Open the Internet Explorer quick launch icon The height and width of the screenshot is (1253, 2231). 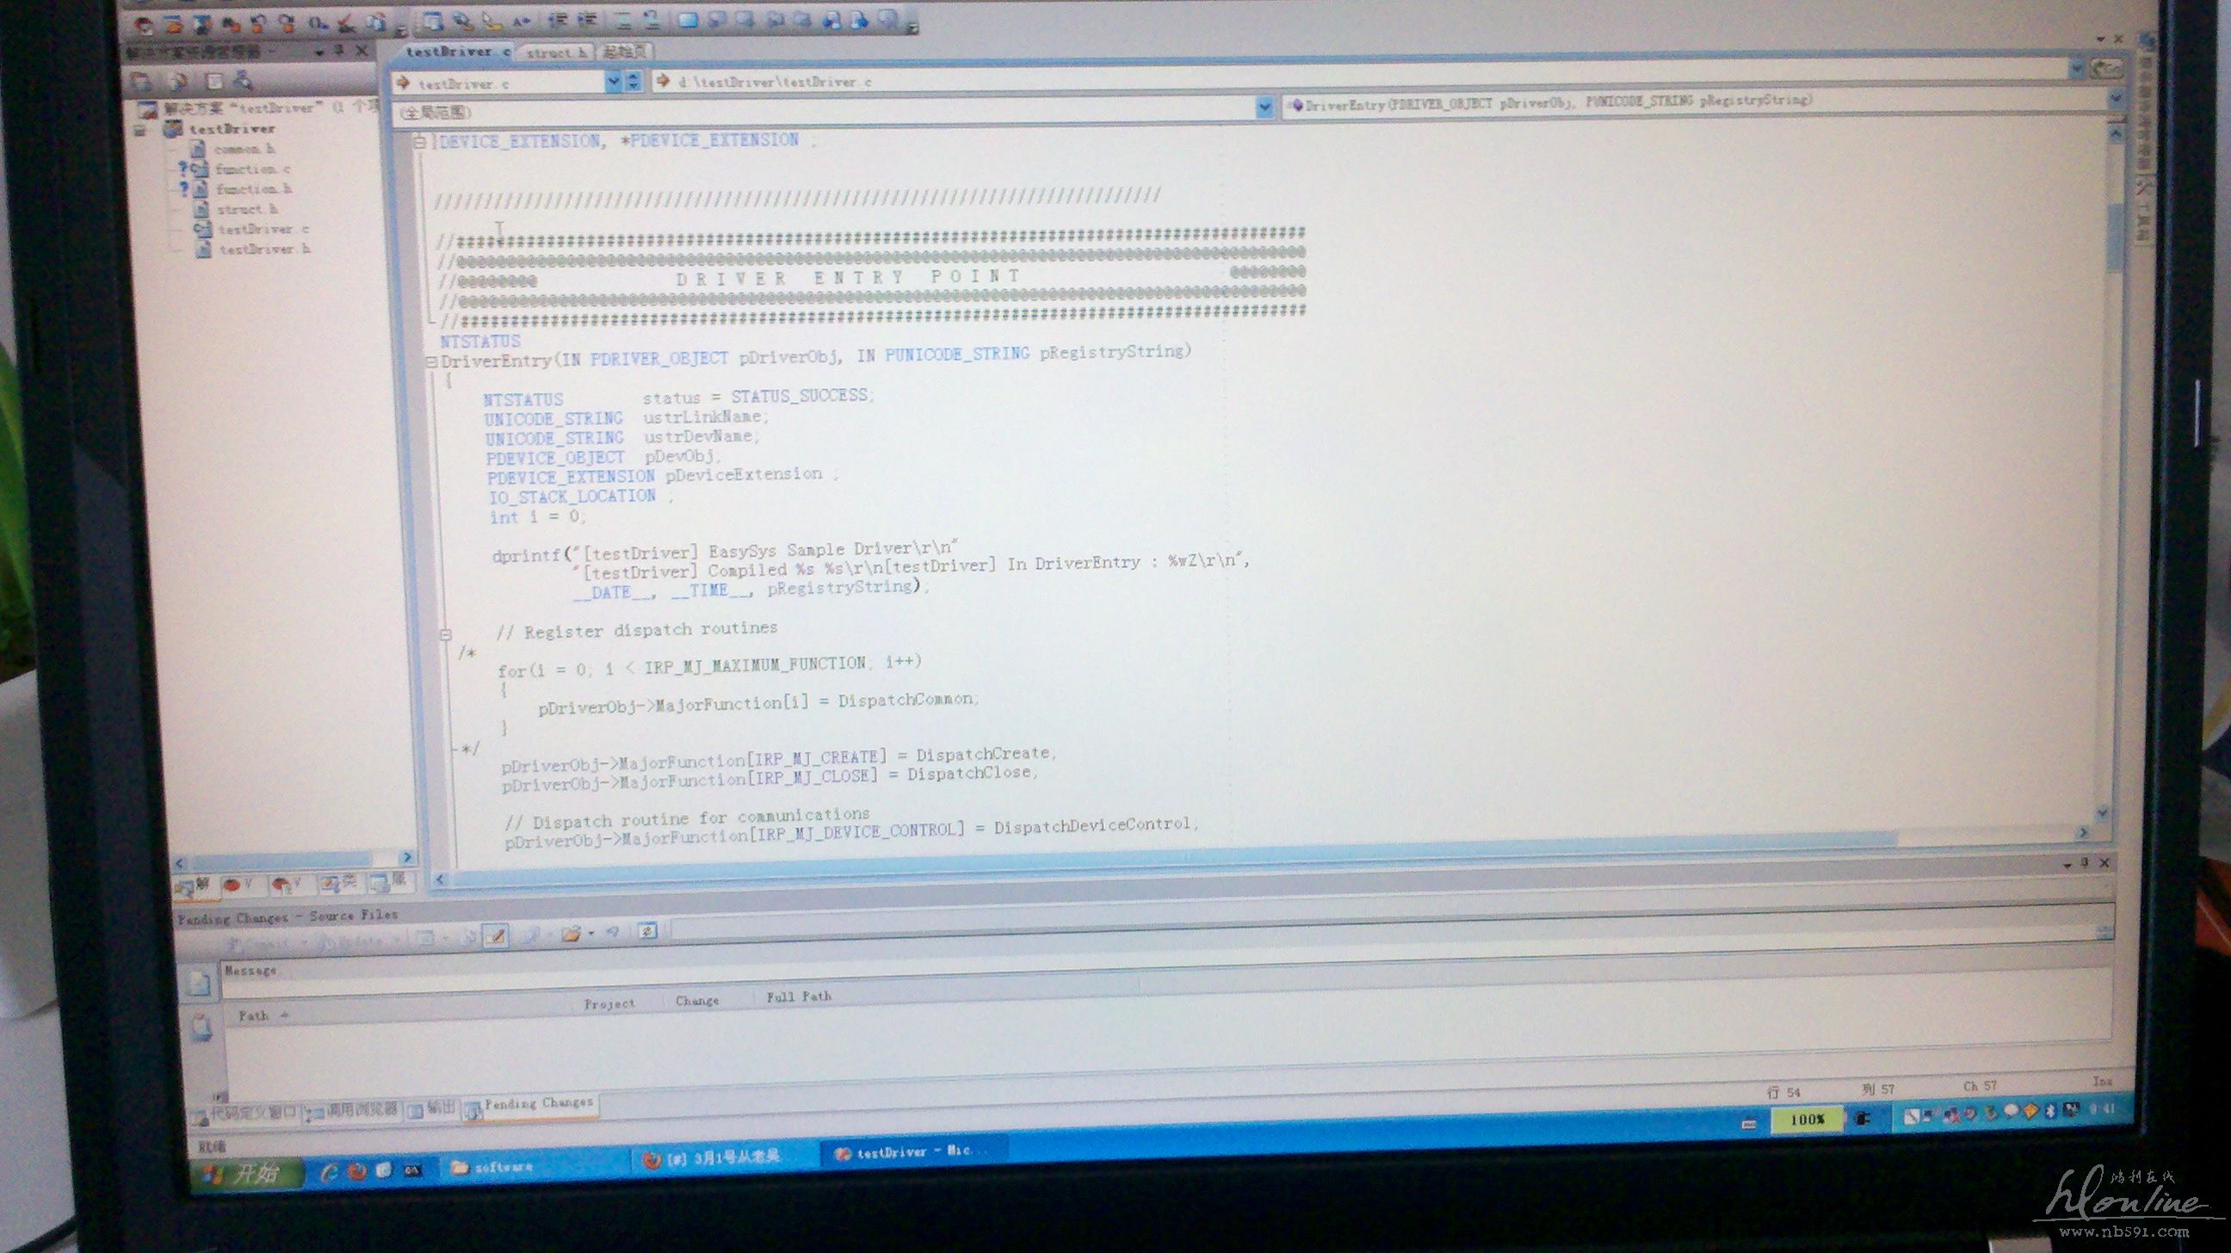pyautogui.click(x=329, y=1172)
